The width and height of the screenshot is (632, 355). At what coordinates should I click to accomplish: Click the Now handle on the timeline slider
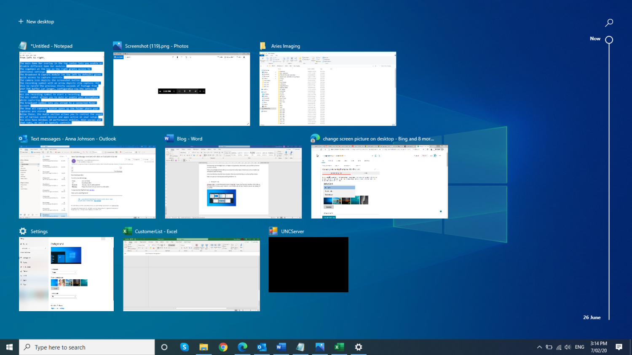pos(608,39)
